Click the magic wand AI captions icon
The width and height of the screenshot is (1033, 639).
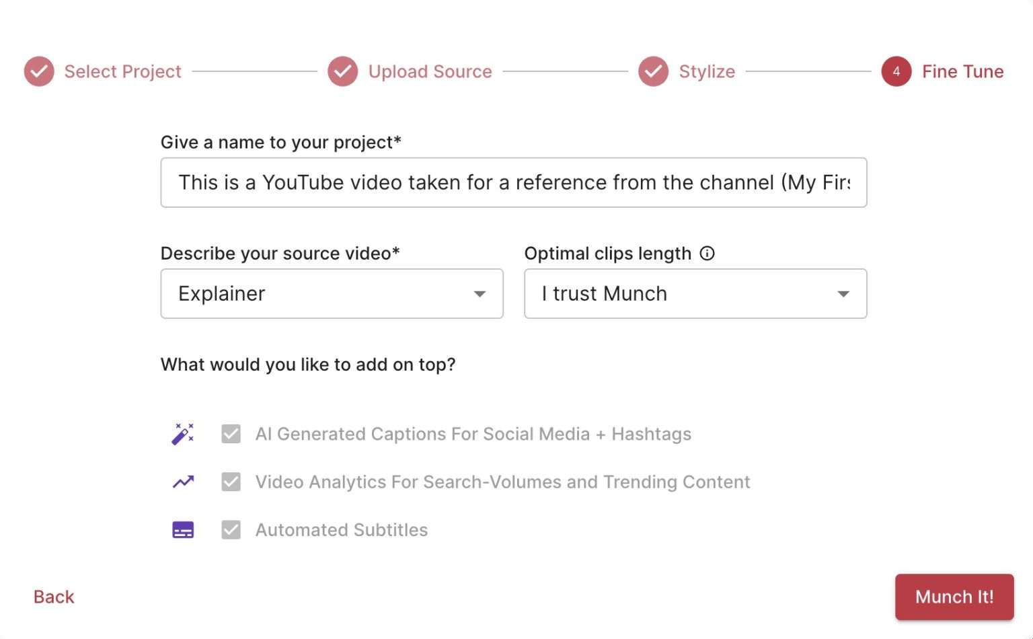tap(182, 434)
